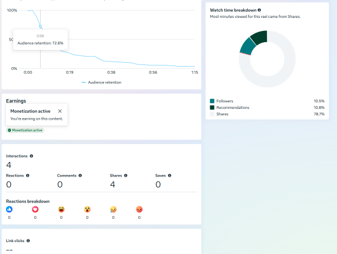
Task: Click the Link clicks label
Action: (15, 240)
